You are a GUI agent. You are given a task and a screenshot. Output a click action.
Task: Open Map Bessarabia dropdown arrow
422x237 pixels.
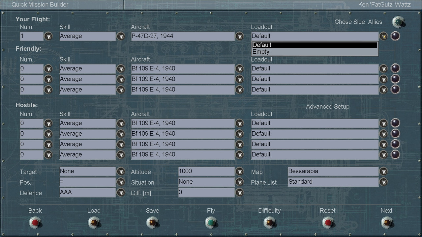[x=383, y=171]
